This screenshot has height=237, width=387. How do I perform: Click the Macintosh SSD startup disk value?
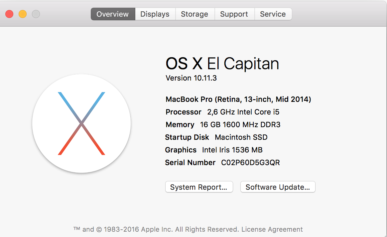(x=241, y=137)
